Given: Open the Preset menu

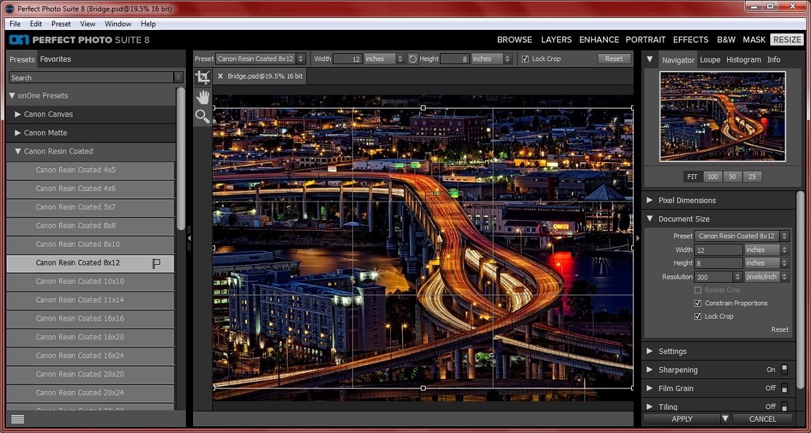Looking at the screenshot, I should (61, 23).
